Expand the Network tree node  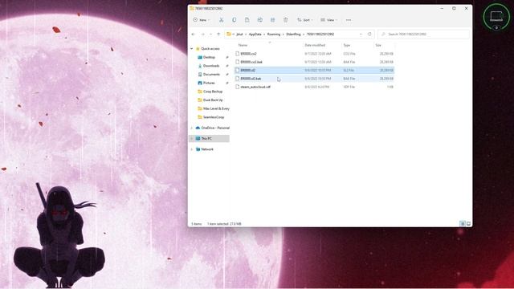[192, 149]
